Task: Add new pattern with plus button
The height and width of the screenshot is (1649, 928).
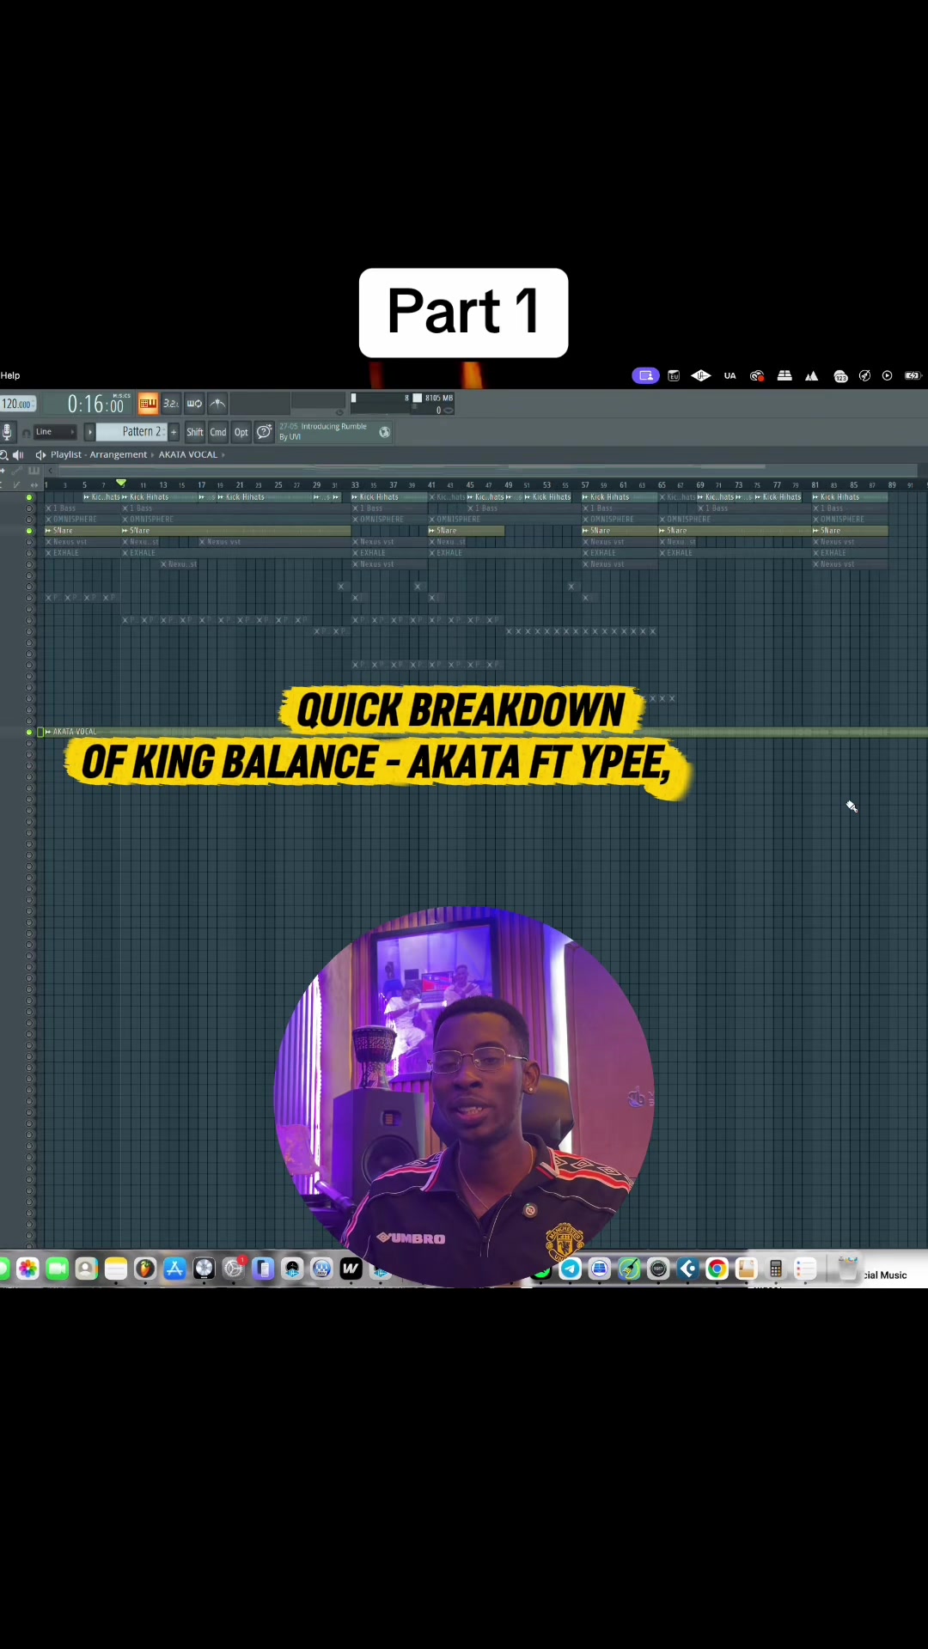Action: tap(174, 432)
